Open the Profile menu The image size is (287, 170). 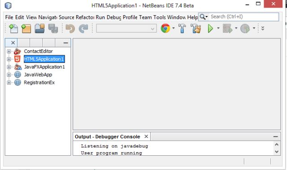130,17
